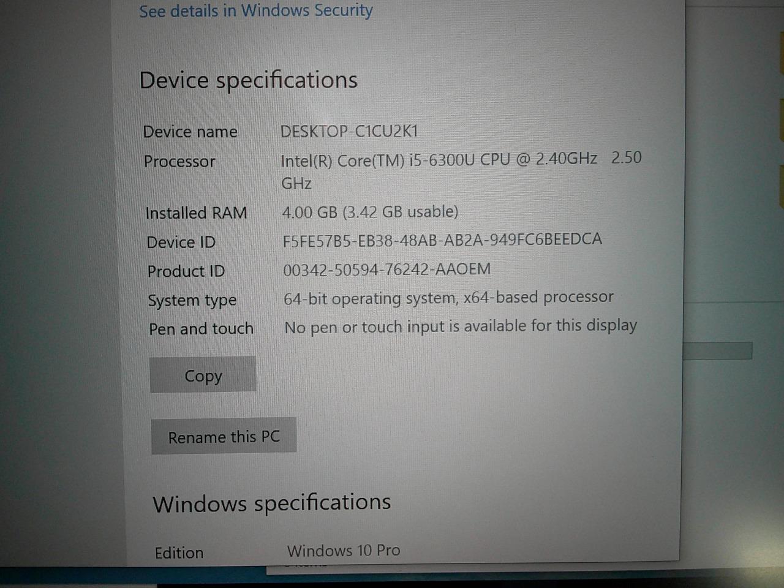
Task: Click the Pen and touch label
Action: (x=201, y=329)
